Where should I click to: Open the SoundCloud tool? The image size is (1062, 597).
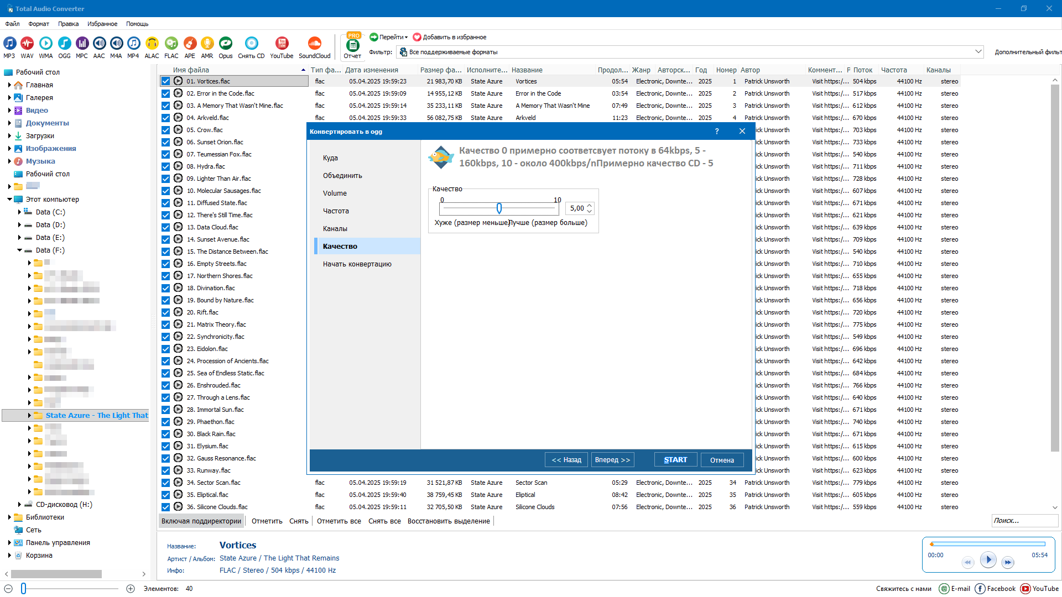(x=314, y=45)
